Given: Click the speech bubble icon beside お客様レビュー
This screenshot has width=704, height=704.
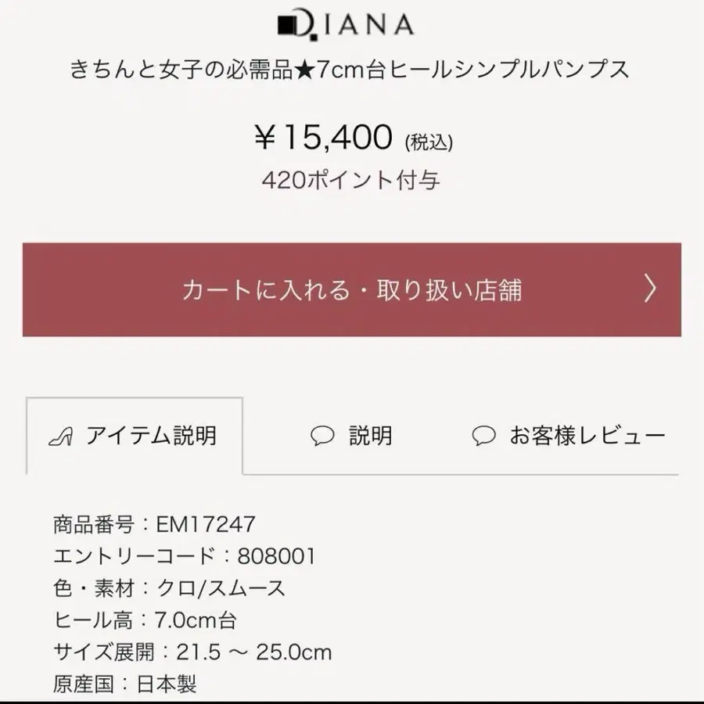Looking at the screenshot, I should click(484, 436).
